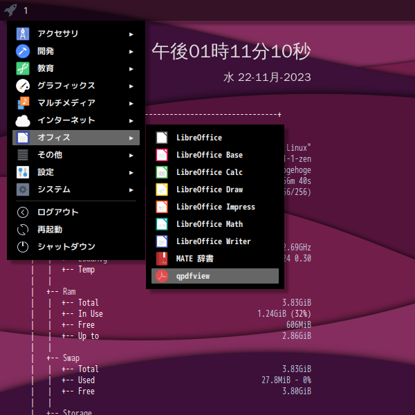This screenshot has height=415, width=415.
Task: Open MATE 辞書 entry
Action: 215,259
